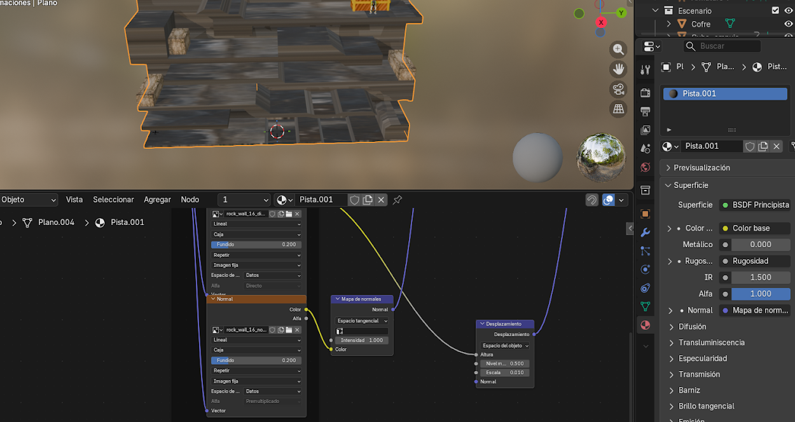Screen dimensions: 795x422
Task: Open the Object Constraints properties tab
Action: point(646,288)
